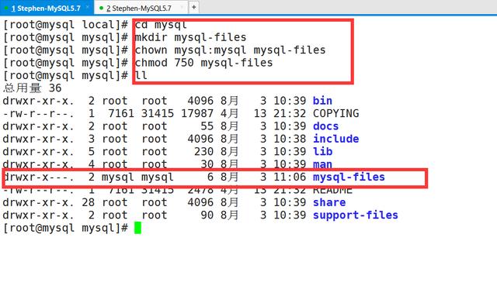Image resolution: width=497 pixels, height=303 pixels.
Task: Click the '55' size of docs
Action: point(207,126)
